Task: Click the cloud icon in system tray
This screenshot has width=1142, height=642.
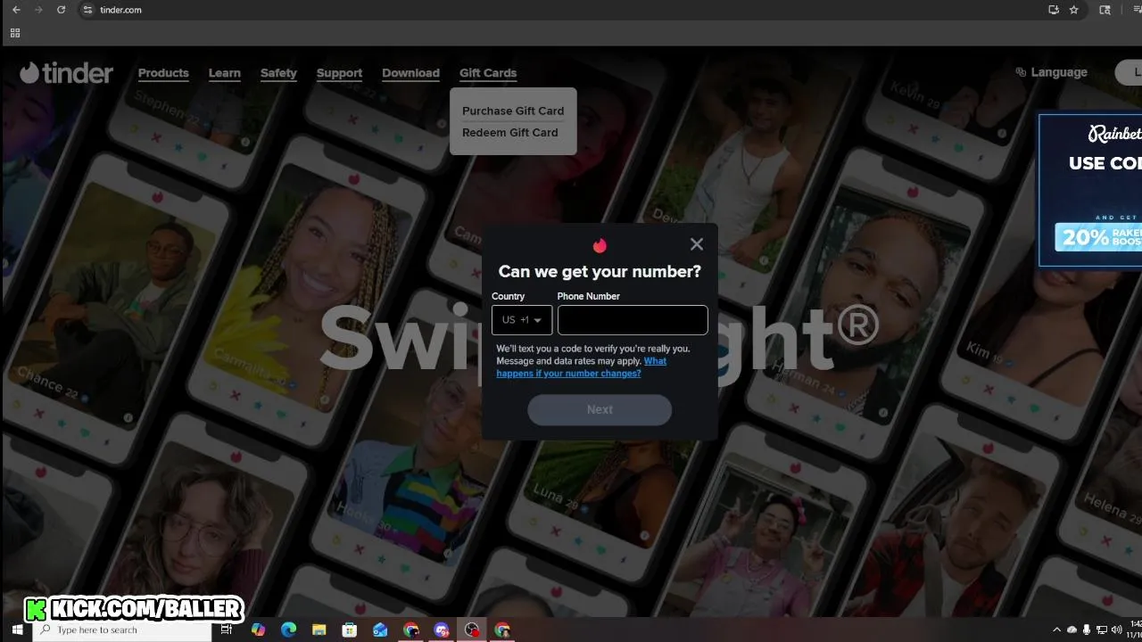Action: point(1072,630)
